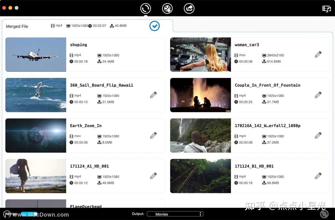This screenshot has width=335, height=220.
Task: Edit the 360_Sail_Board_Flip_Hawaii video with pencil
Action: [x=153, y=95]
